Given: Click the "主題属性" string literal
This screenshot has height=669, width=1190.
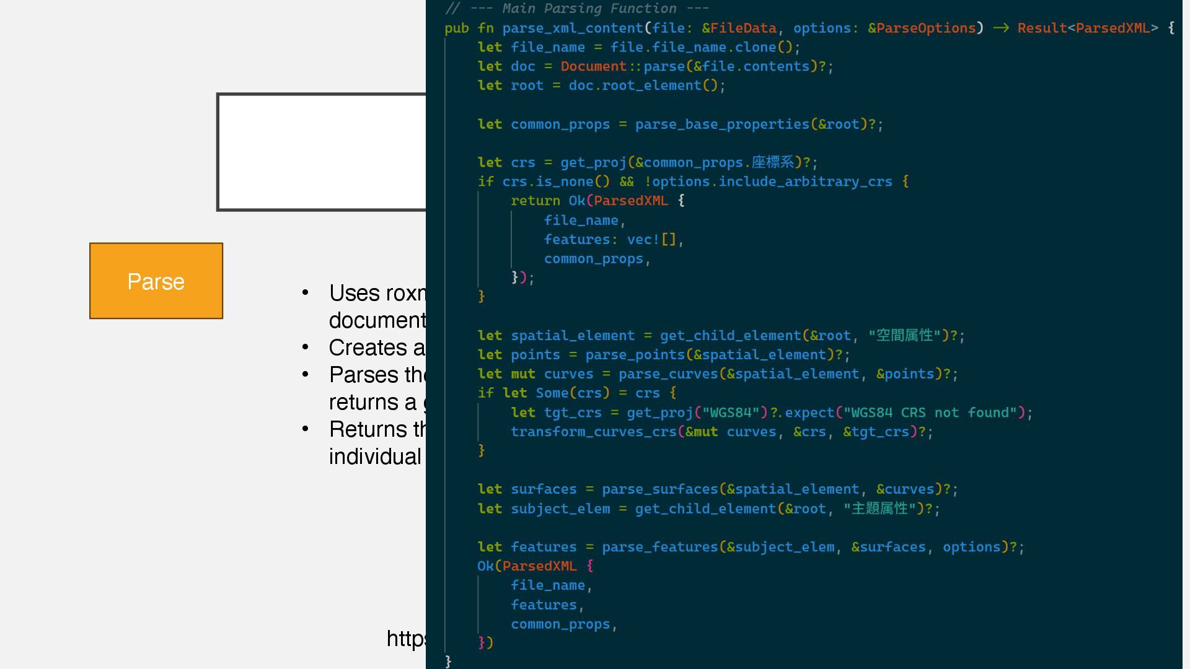Looking at the screenshot, I should 879,509.
